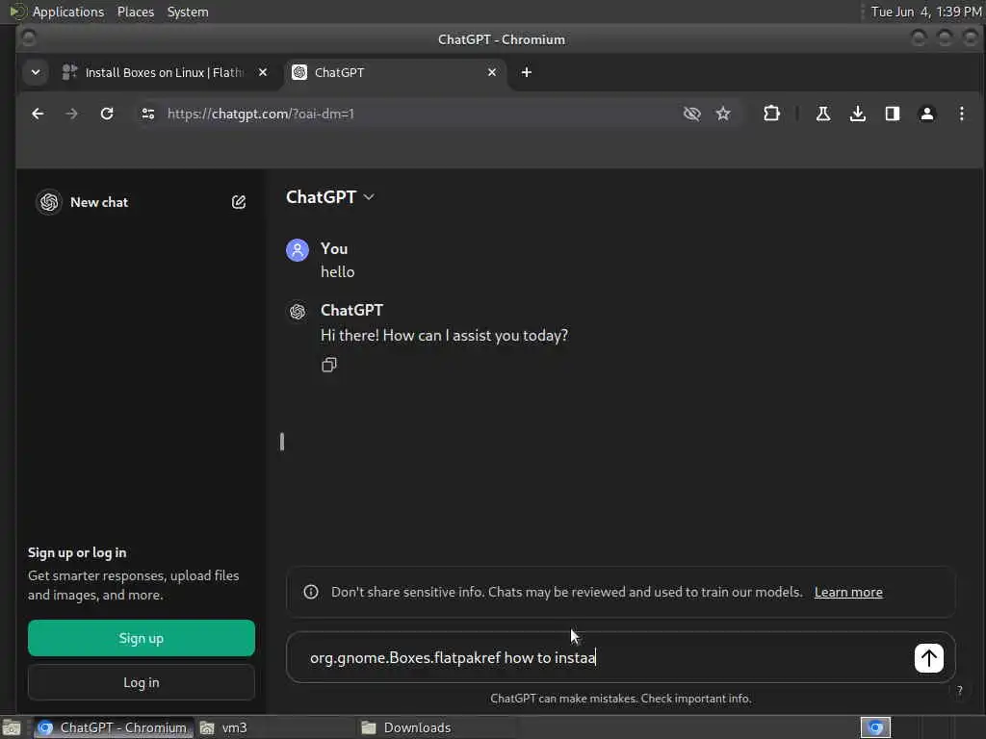Toggle the browser side panel icon
Viewport: 986px width, 739px height.
pos(893,114)
